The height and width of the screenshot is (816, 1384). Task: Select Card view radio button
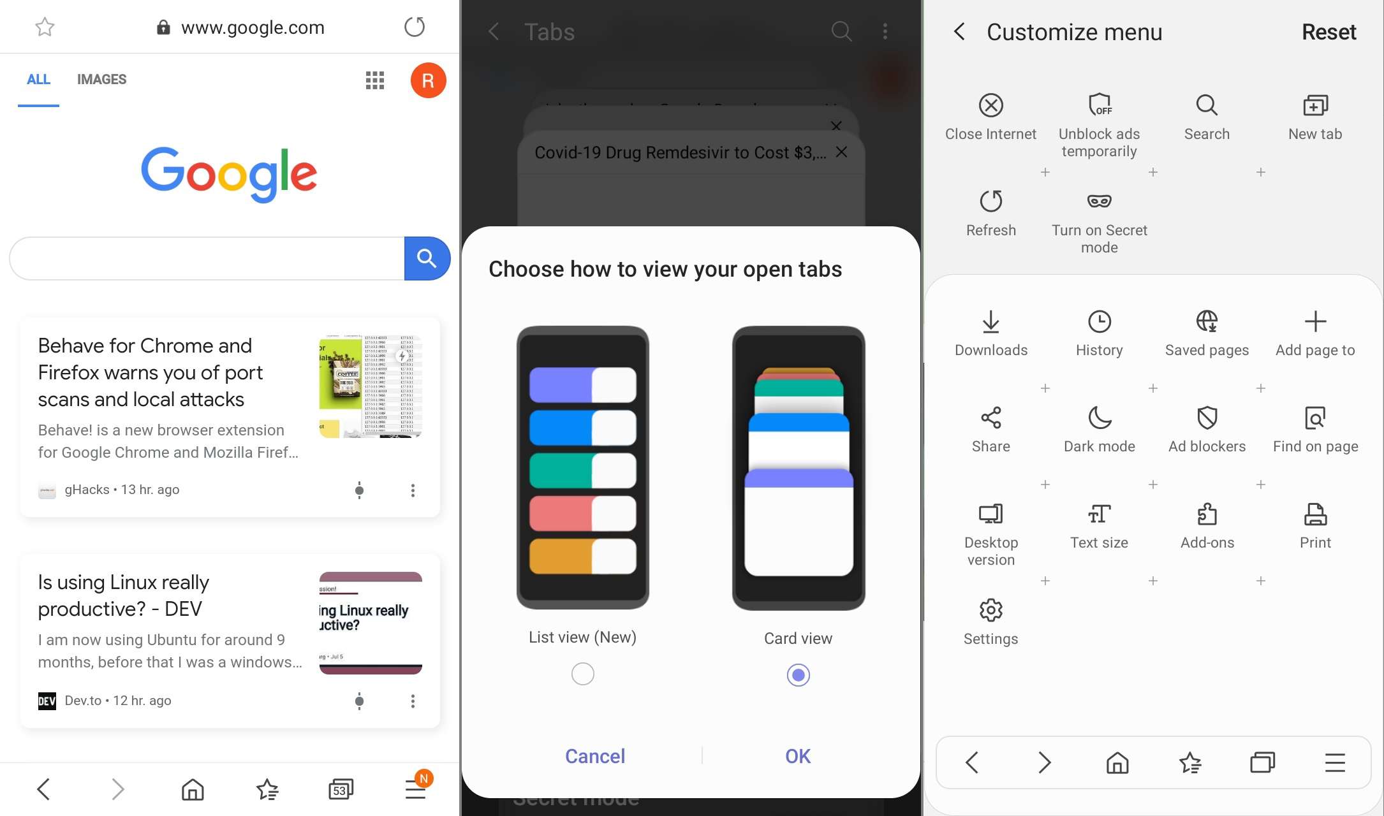(x=798, y=674)
